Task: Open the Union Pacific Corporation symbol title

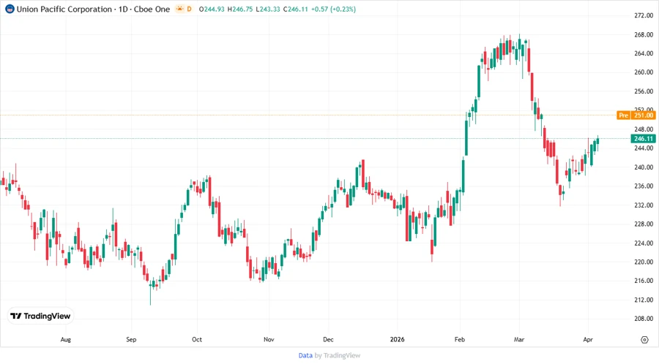Action: (x=93, y=9)
